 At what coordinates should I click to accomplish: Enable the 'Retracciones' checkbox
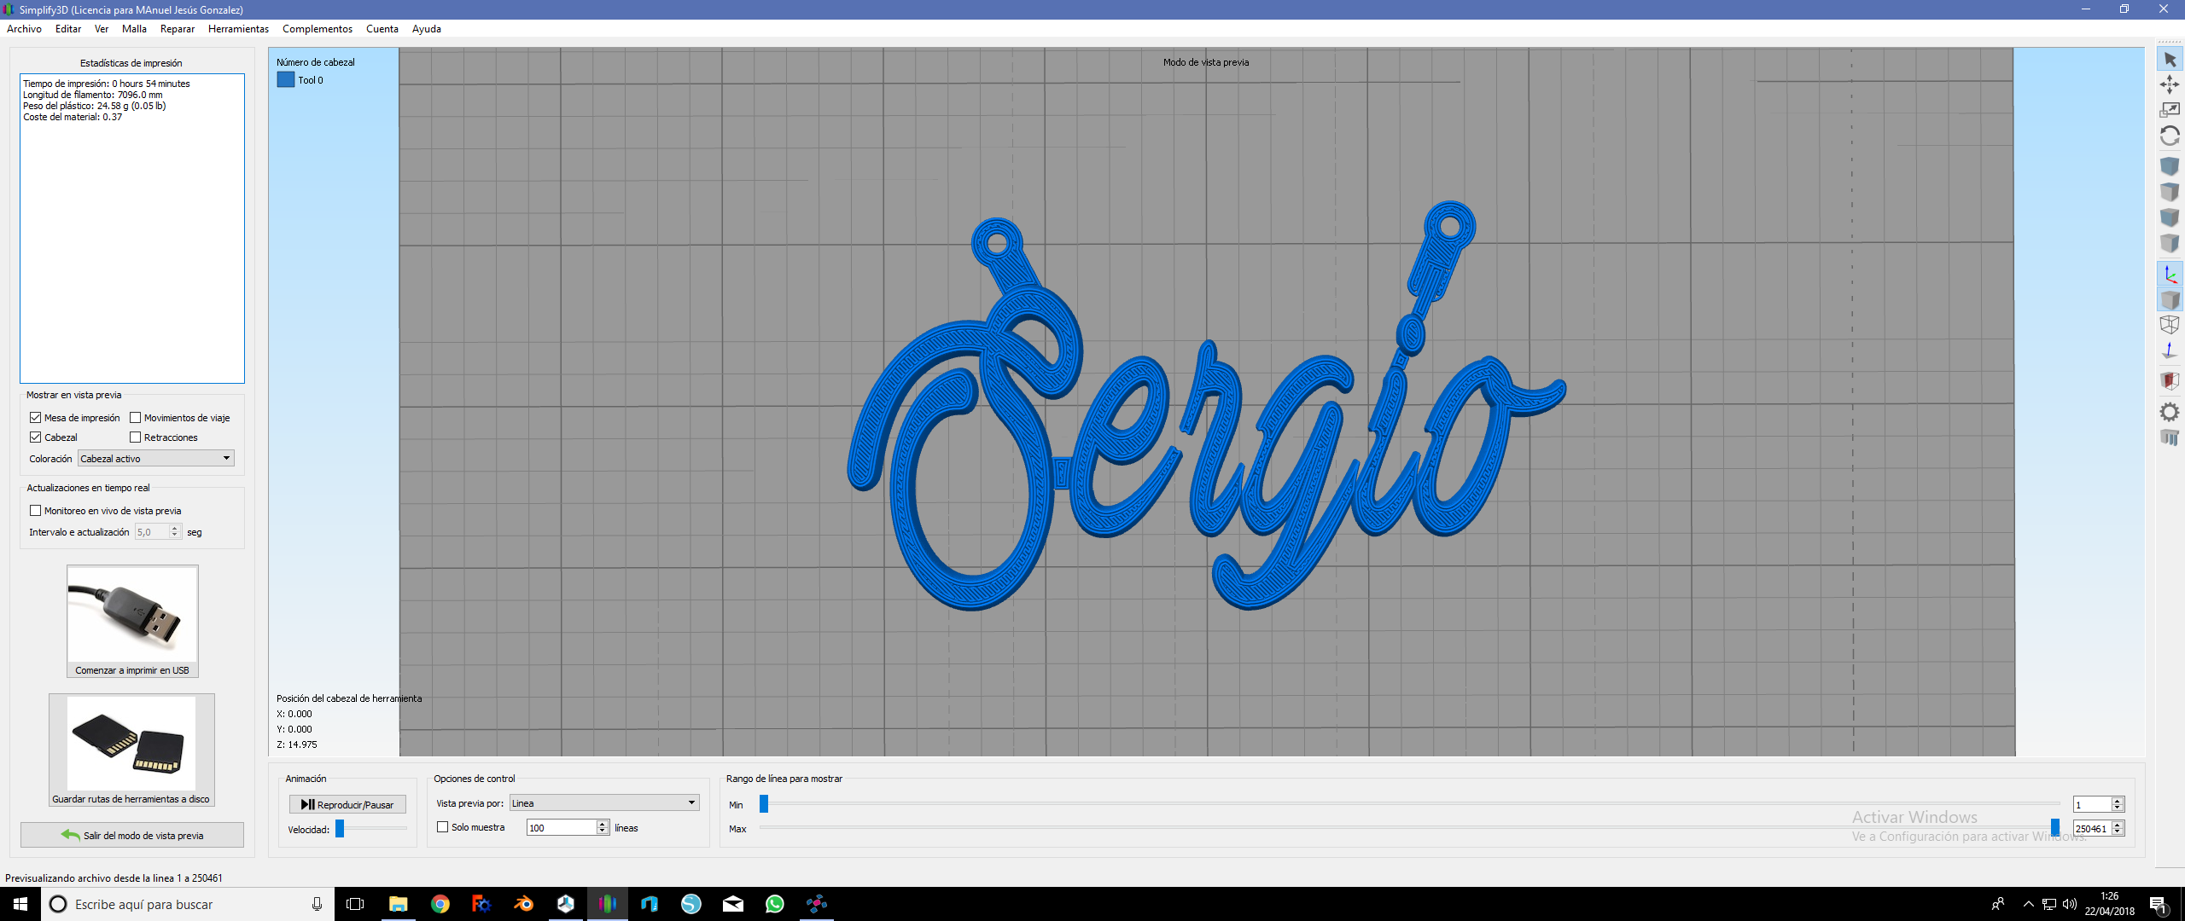tap(135, 437)
